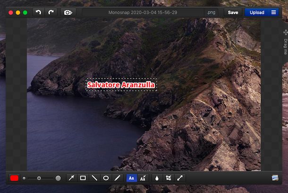Open the upload options hamburger menu
The image size is (288, 193).
tap(273, 12)
